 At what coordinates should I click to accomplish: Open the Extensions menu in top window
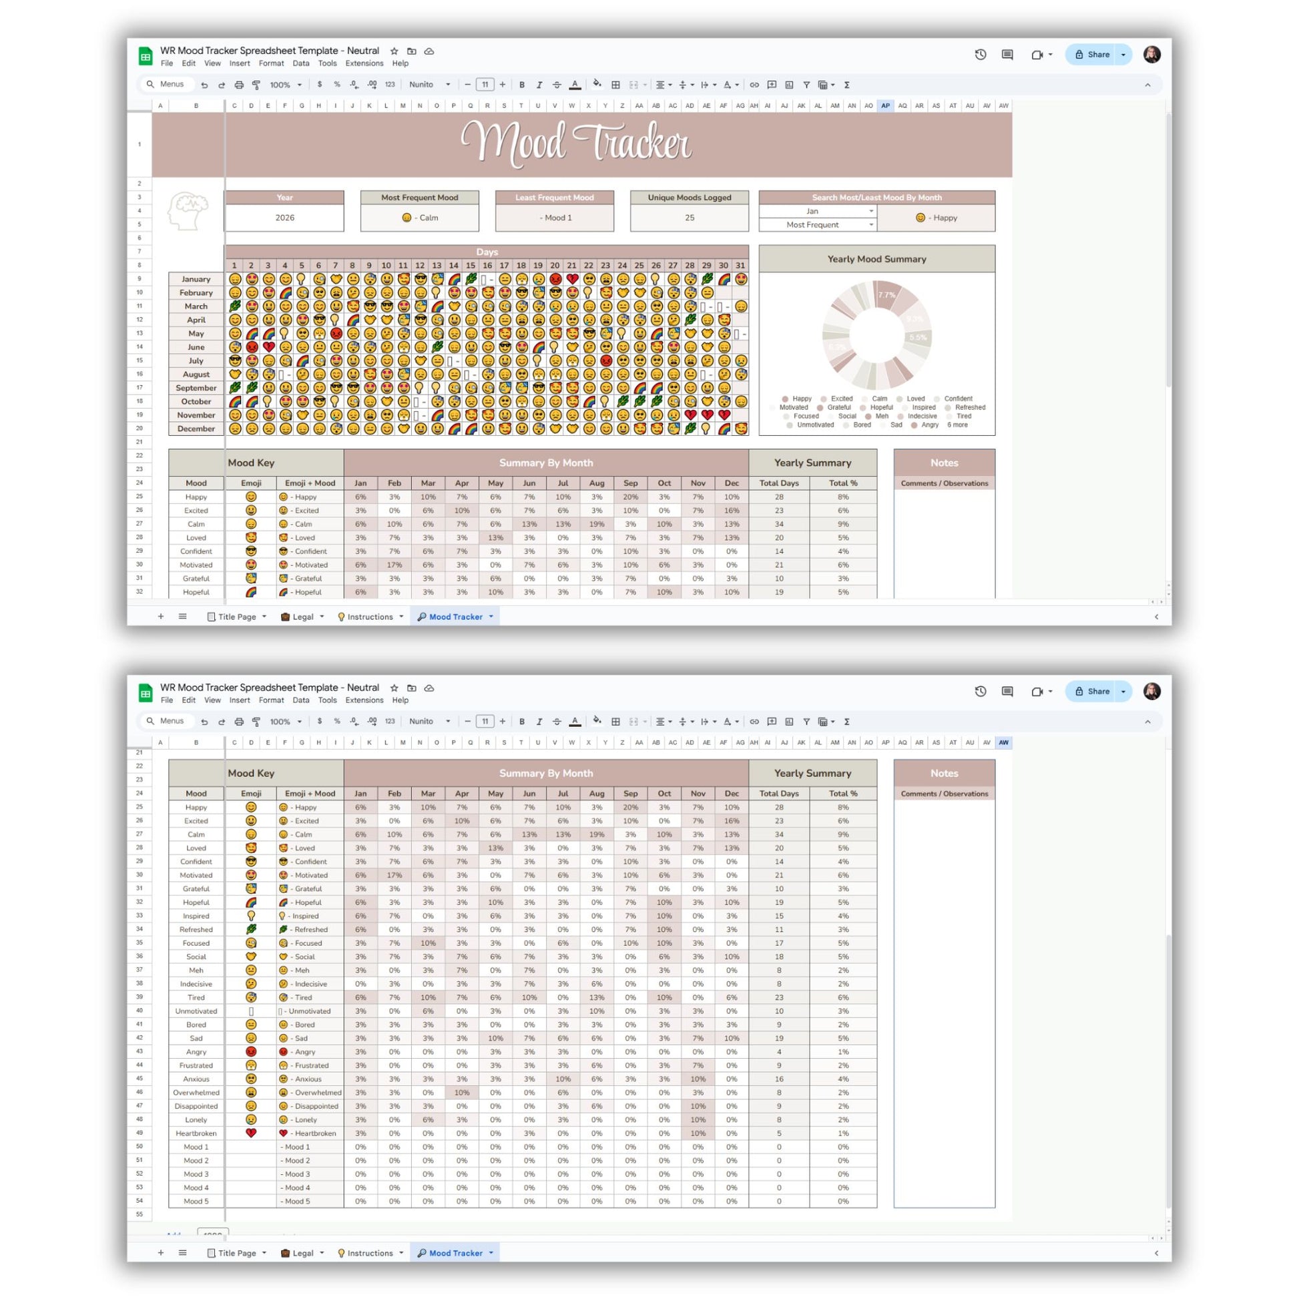364,63
